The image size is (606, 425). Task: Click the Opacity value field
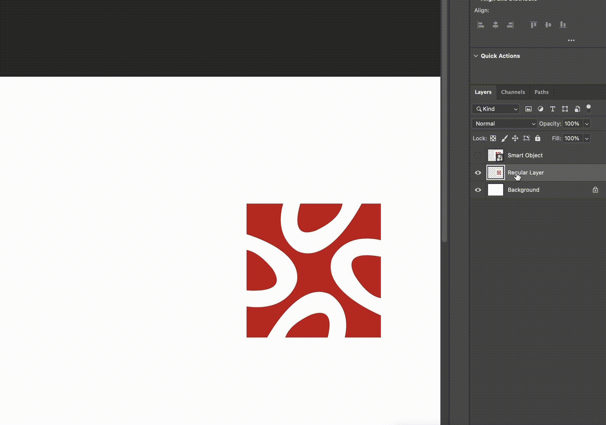[573, 124]
